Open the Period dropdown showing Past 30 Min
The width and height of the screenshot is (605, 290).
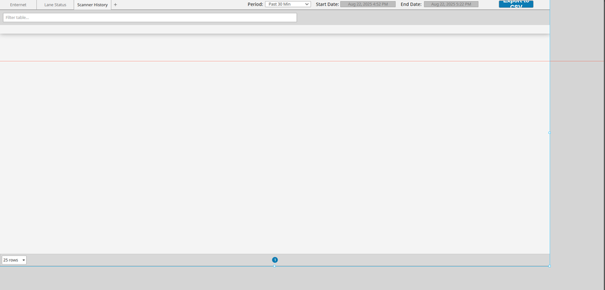[288, 4]
